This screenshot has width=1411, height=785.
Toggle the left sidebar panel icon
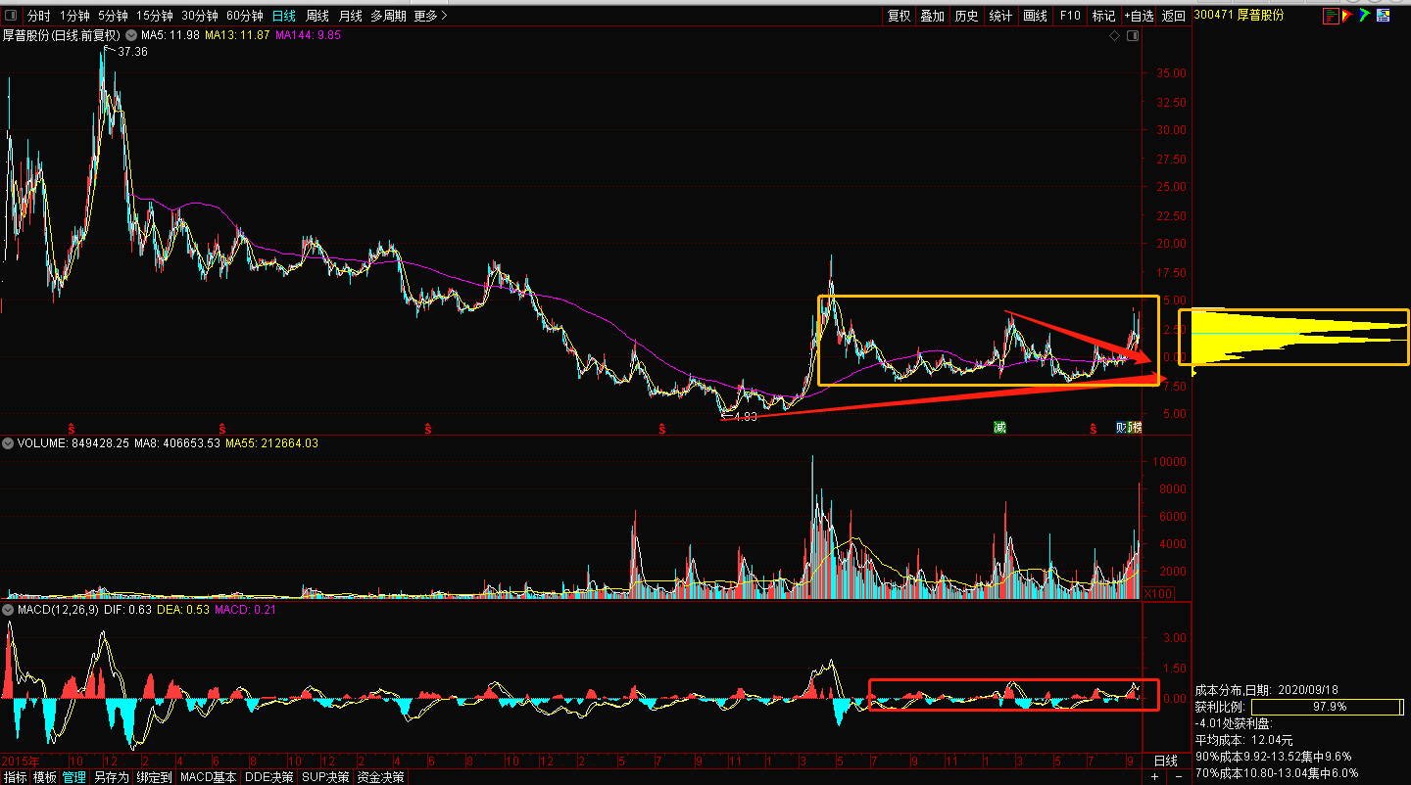[x=11, y=16]
